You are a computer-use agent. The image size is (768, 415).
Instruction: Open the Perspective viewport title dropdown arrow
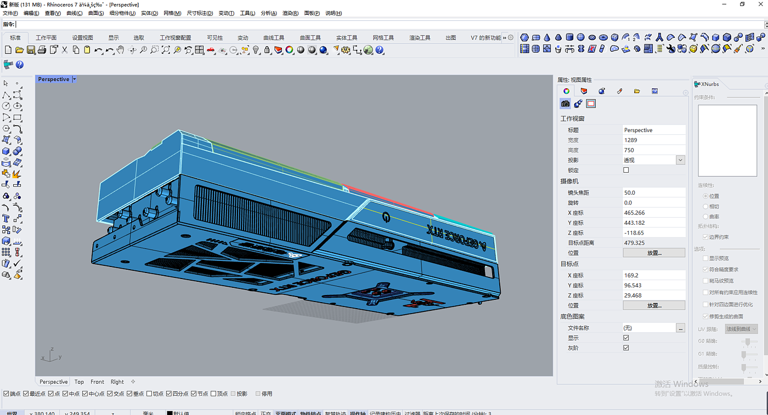(x=74, y=79)
